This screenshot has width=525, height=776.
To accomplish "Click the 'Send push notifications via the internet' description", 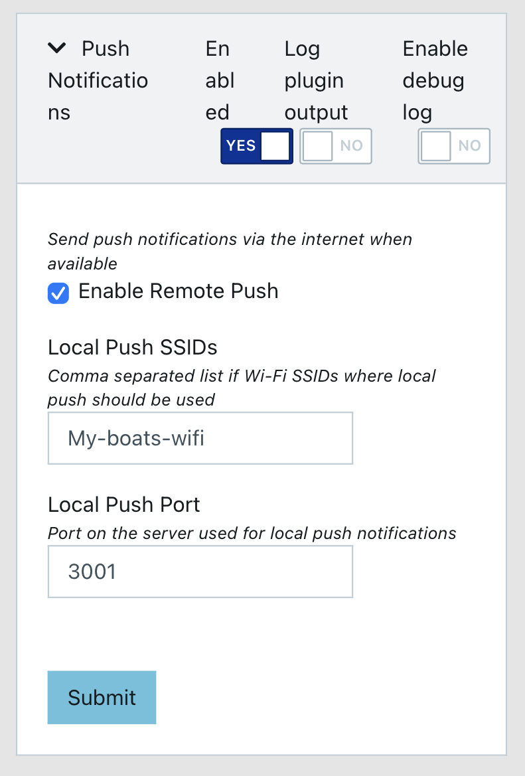I will pos(230,251).
